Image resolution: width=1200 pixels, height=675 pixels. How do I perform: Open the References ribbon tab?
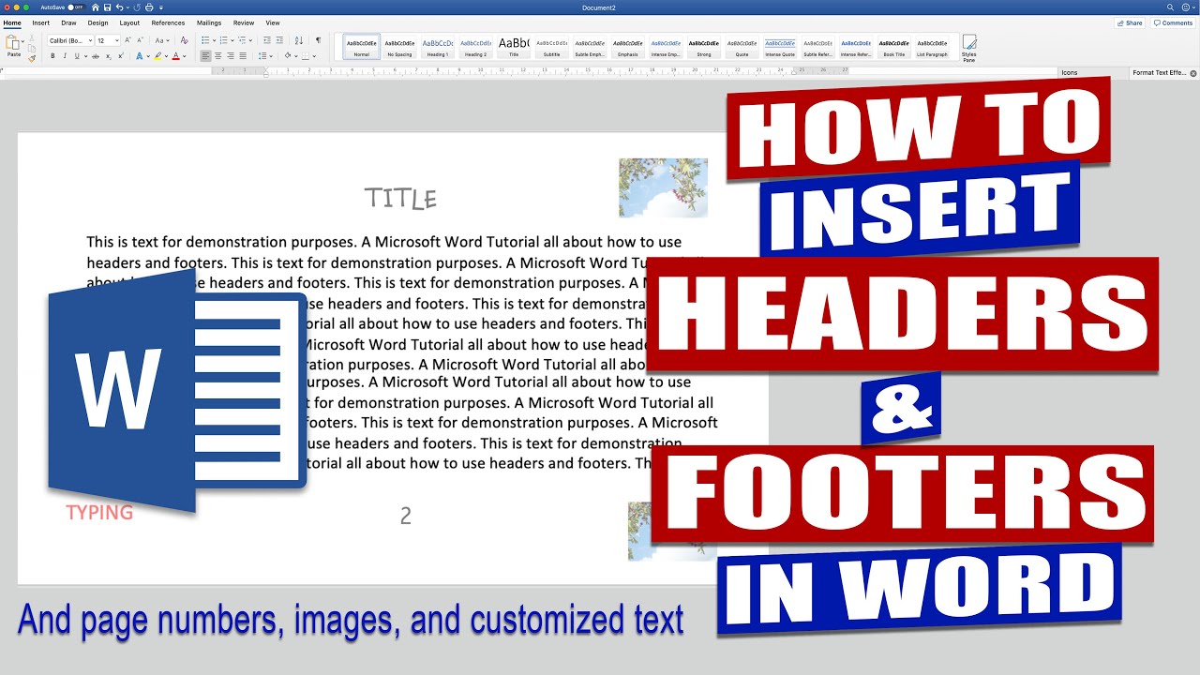[168, 22]
